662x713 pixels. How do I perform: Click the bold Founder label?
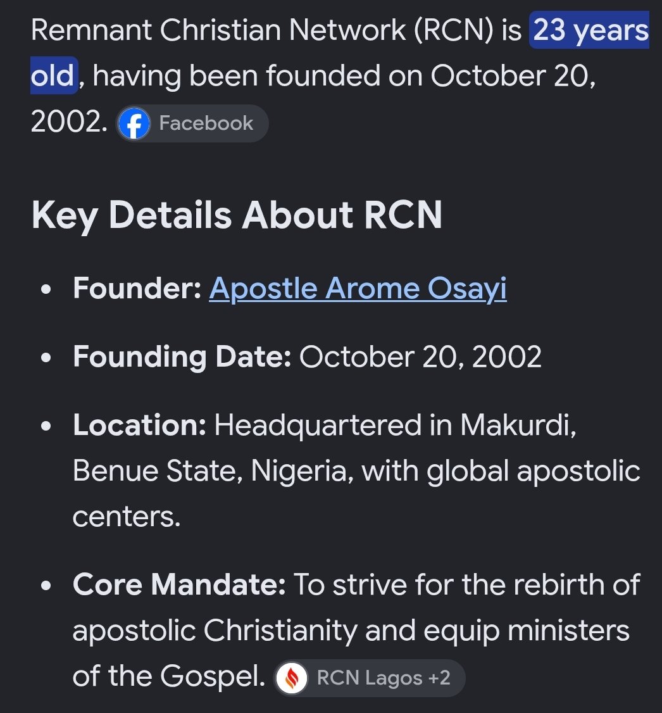[137, 288]
